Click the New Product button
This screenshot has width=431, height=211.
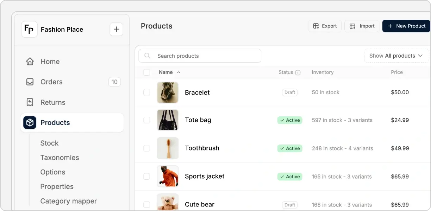click(406, 26)
